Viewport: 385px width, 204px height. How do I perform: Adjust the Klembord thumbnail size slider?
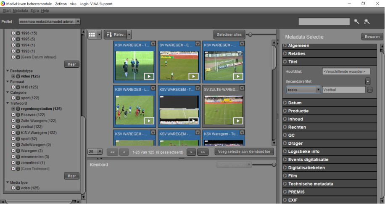click(274, 165)
